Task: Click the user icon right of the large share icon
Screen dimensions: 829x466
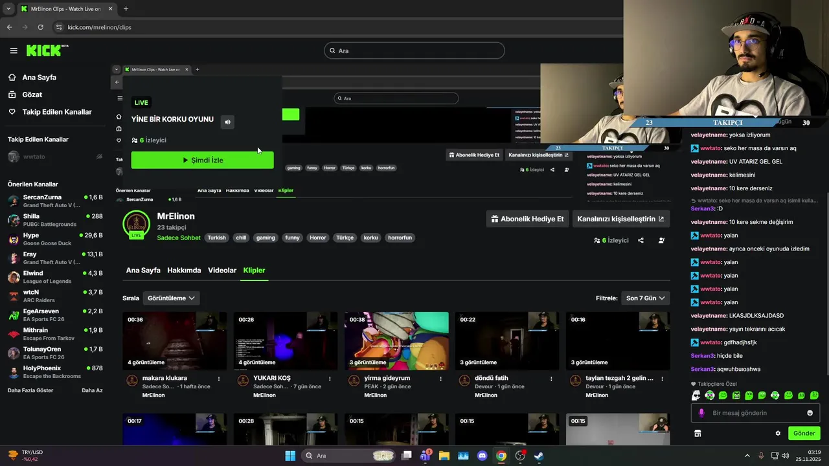Action: click(661, 240)
